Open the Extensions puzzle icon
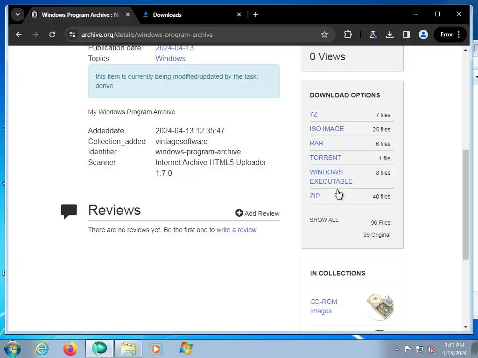Viewport: 478px width, 358px height. pos(348,34)
